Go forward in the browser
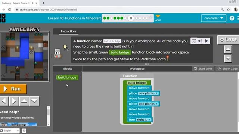This screenshot has width=239, height=134. point(3,10)
